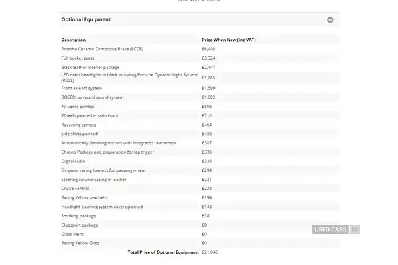
Task: Select the Full bucket seats row
Action: pyautogui.click(x=199, y=58)
